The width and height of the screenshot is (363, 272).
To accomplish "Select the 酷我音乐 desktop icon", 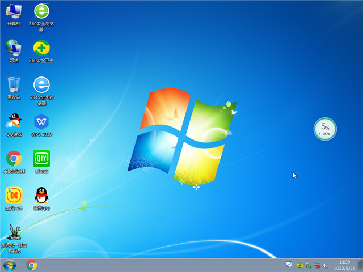I will pyautogui.click(x=14, y=198).
